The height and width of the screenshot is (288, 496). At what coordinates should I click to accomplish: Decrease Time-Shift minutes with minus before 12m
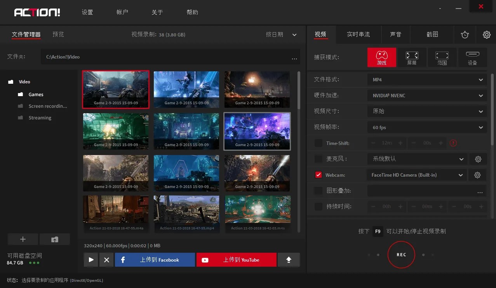click(373, 143)
